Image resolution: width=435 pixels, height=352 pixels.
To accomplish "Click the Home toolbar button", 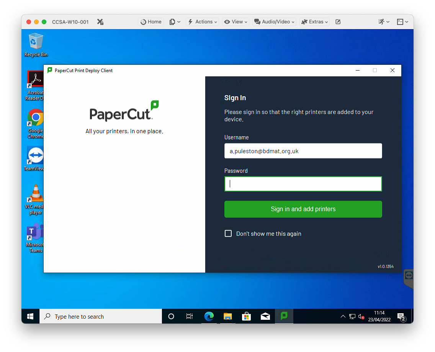I will (151, 22).
